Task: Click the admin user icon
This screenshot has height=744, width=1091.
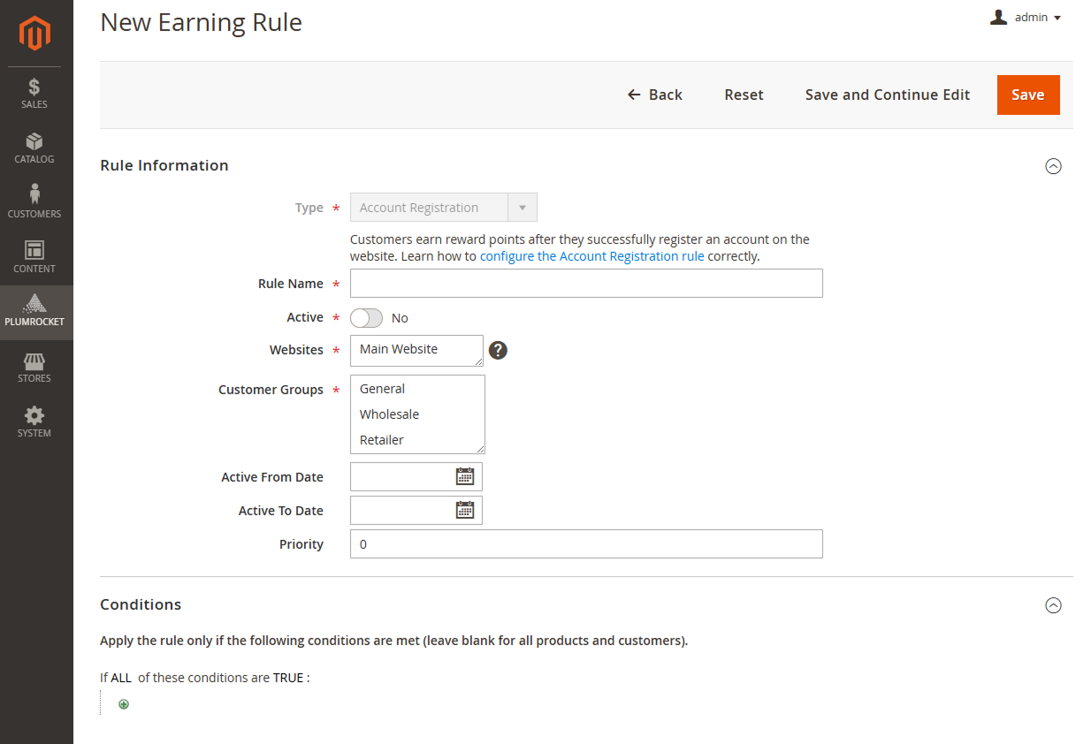Action: 999,17
